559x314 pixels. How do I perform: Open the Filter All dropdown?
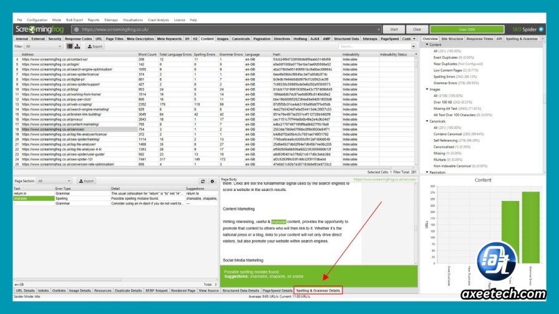point(43,46)
